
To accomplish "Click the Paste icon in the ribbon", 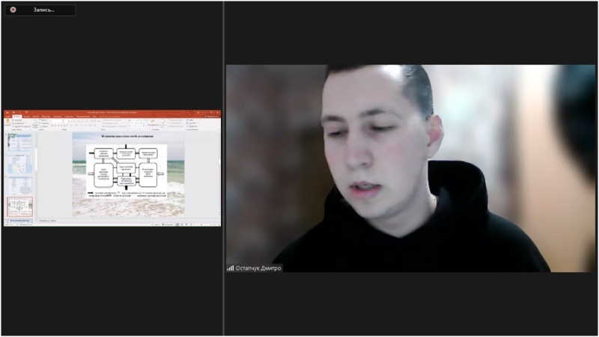I will (7, 123).
